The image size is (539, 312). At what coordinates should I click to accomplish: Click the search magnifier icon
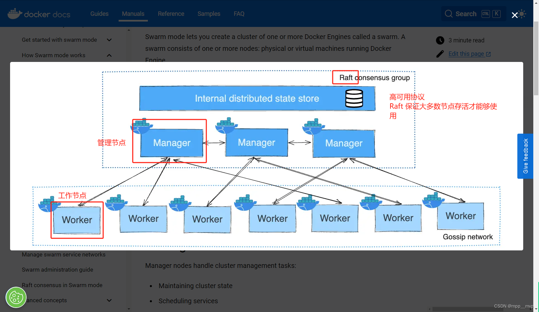[x=449, y=14]
